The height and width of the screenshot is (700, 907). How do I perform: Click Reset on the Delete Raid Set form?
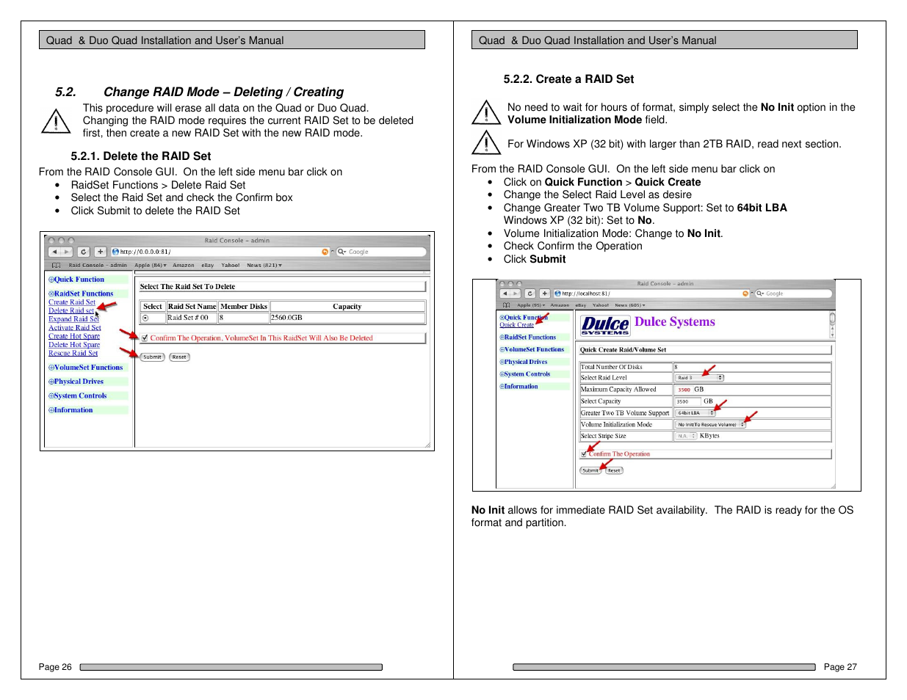click(179, 357)
